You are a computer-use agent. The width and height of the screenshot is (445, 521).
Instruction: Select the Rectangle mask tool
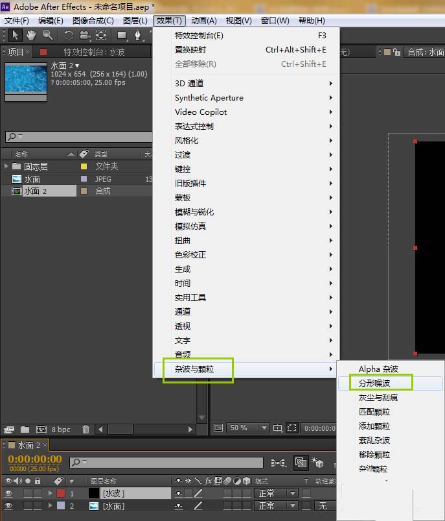pos(122,35)
